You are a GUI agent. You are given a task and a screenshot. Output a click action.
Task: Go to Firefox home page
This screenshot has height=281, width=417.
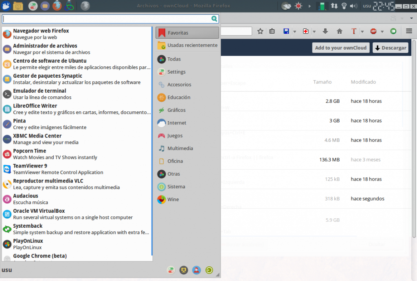tap(339, 31)
